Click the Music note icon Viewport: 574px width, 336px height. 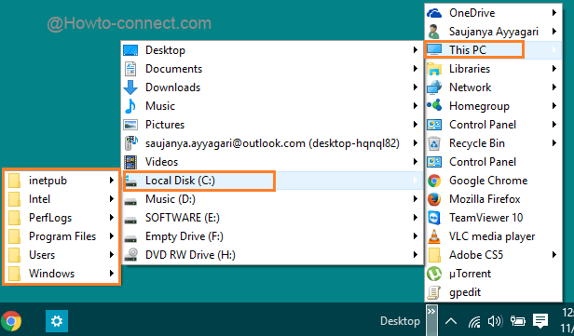point(130,106)
